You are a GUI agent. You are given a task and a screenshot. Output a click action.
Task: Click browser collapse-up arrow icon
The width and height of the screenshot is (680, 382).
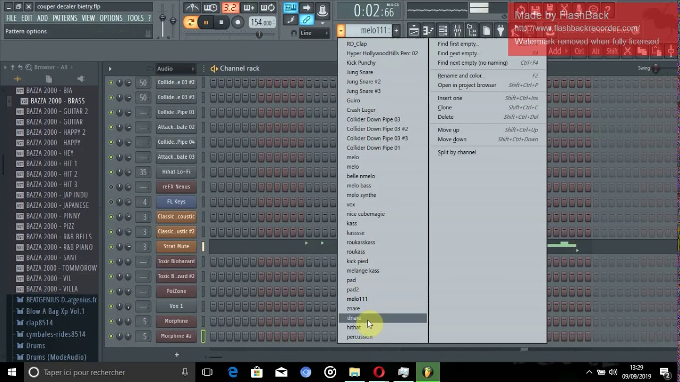(x=12, y=67)
